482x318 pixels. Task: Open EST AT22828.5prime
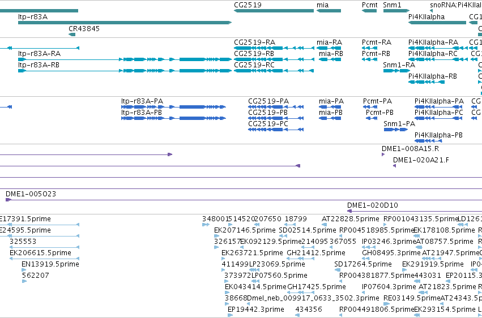coord(325,225)
